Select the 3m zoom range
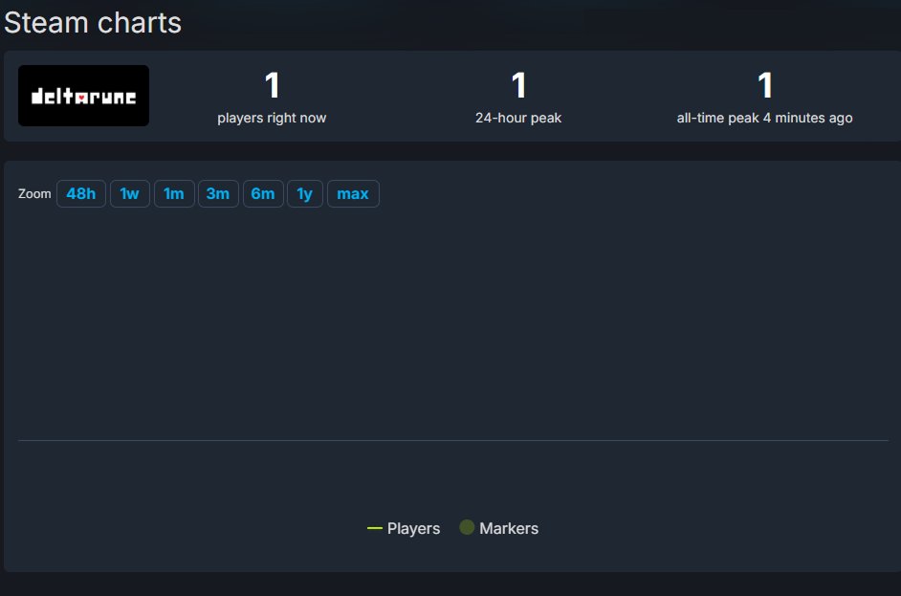Viewport: 901px width, 596px height. (218, 193)
